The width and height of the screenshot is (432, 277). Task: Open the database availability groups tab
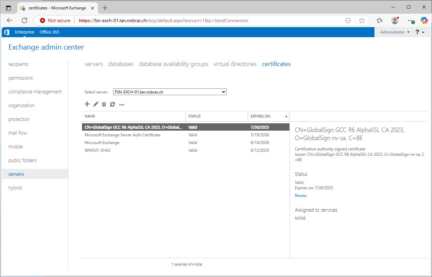[x=173, y=64]
